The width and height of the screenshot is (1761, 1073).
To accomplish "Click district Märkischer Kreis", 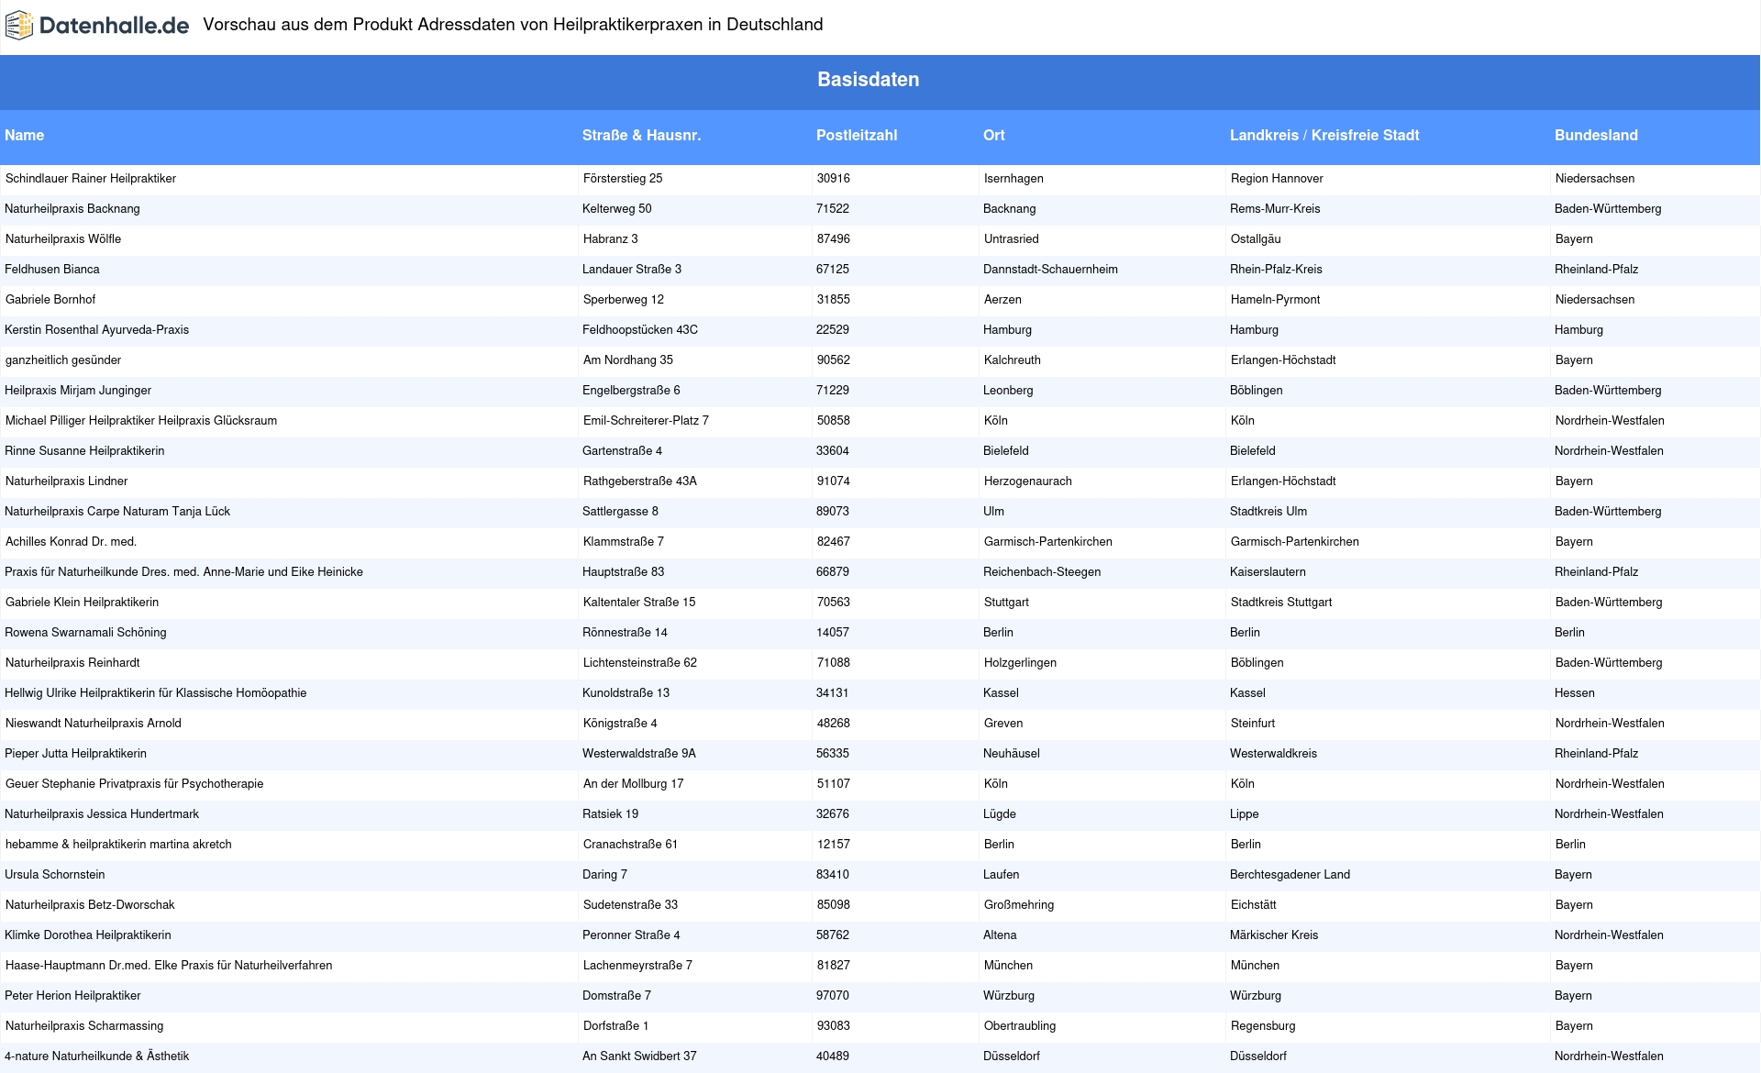I will coord(1274,935).
